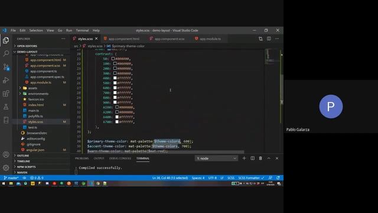This screenshot has width=378, height=213.
Task: Open the Manage gear settings
Action: (x=6, y=167)
